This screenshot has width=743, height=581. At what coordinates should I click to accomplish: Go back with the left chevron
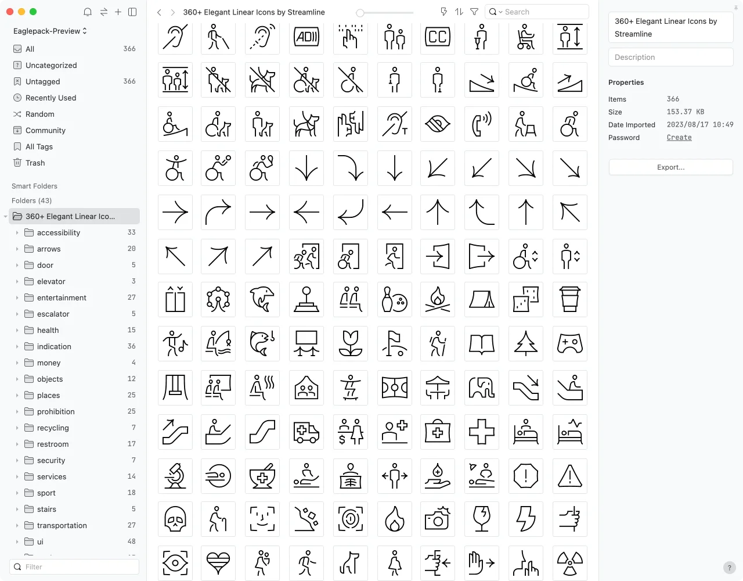159,12
